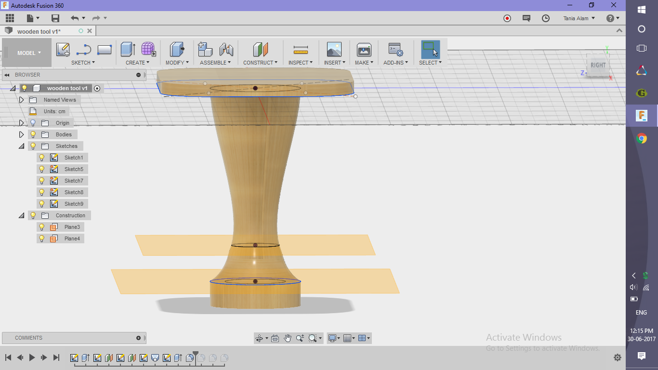Select the Zoom tool
The image size is (658, 370).
point(300,338)
